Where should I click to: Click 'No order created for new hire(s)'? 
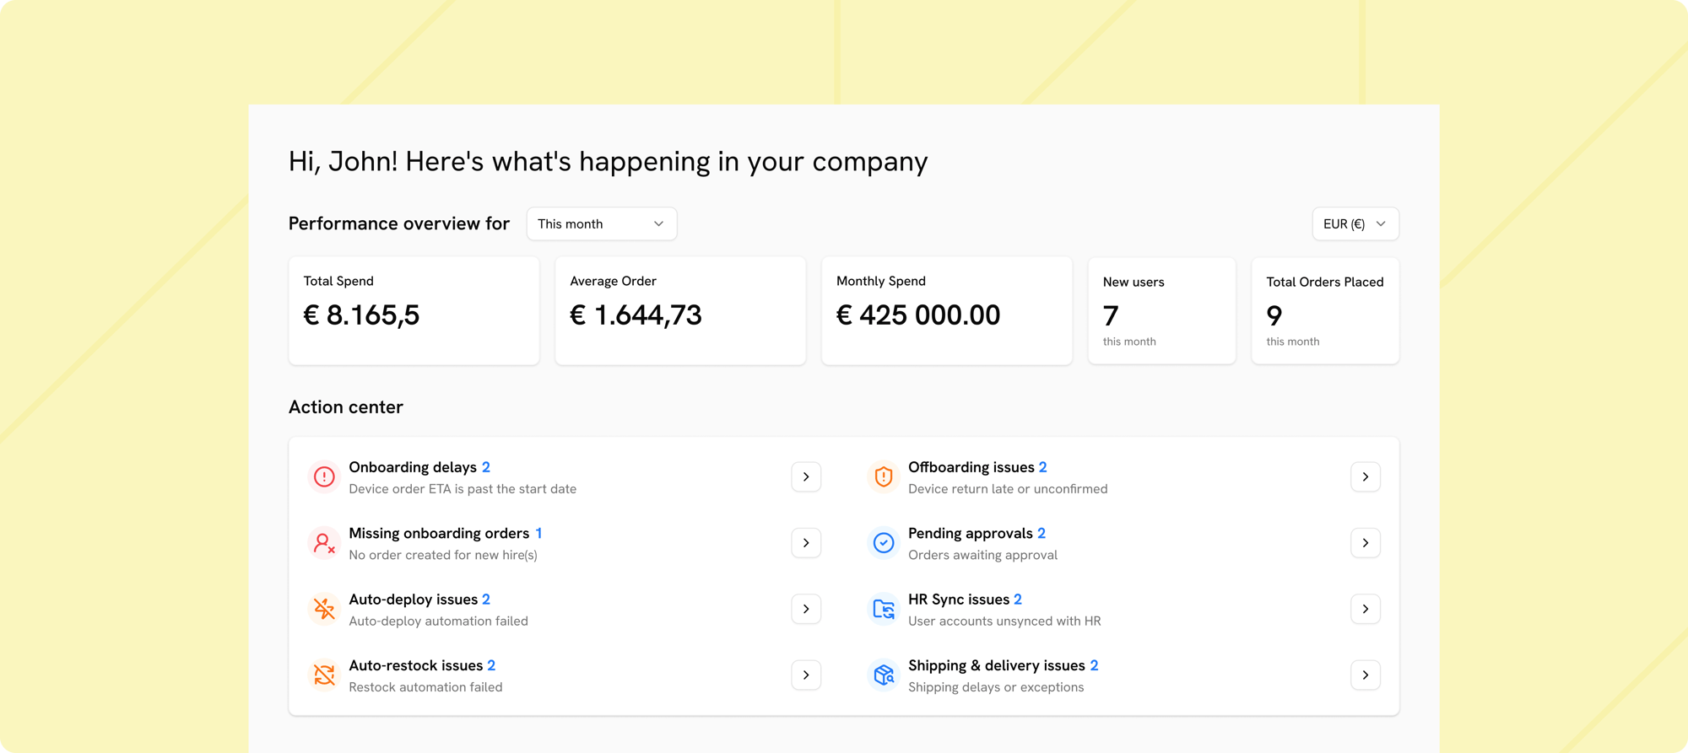443,555
